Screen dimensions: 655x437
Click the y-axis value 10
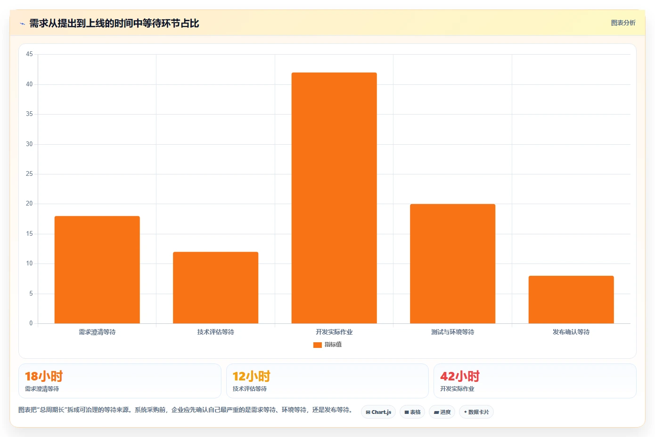[29, 264]
